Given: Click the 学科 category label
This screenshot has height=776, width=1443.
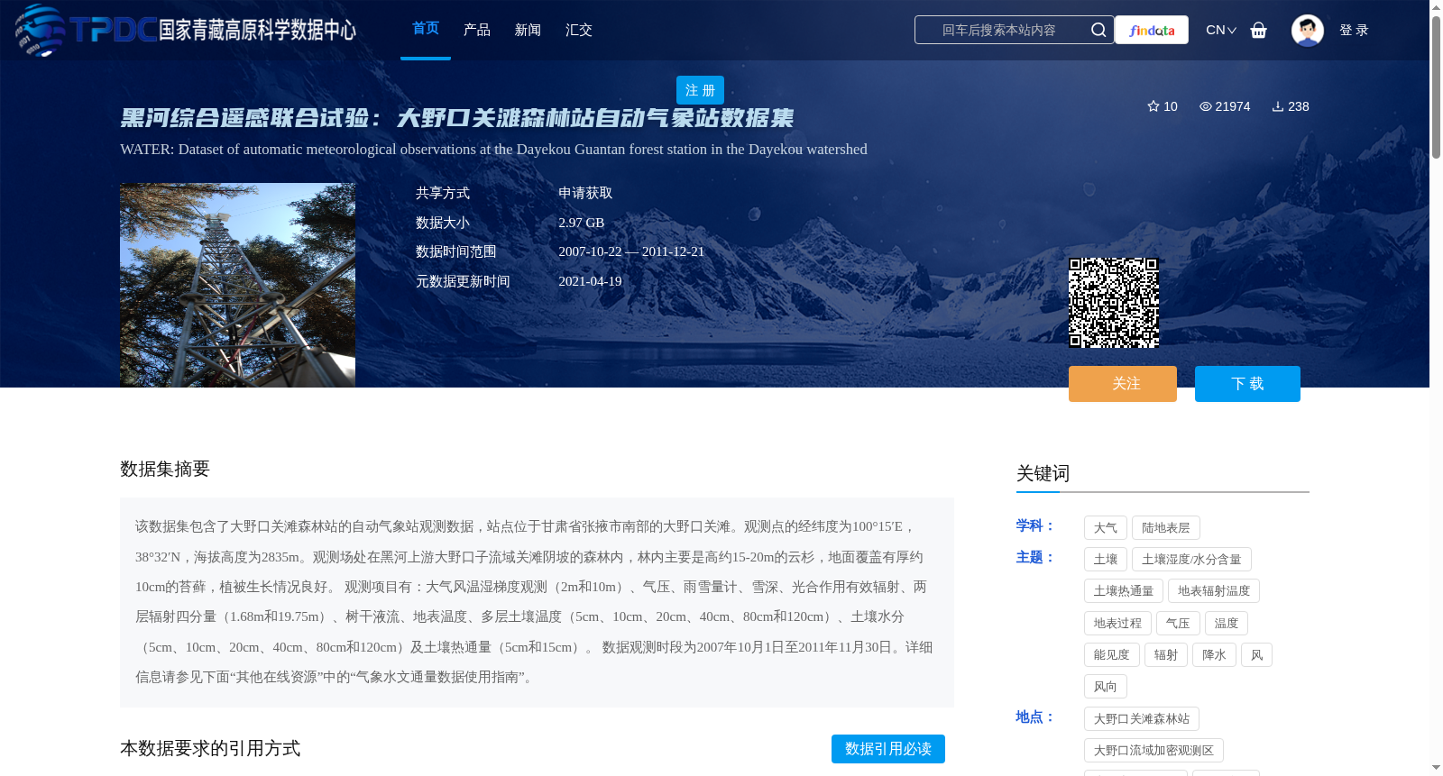Looking at the screenshot, I should 1034,525.
